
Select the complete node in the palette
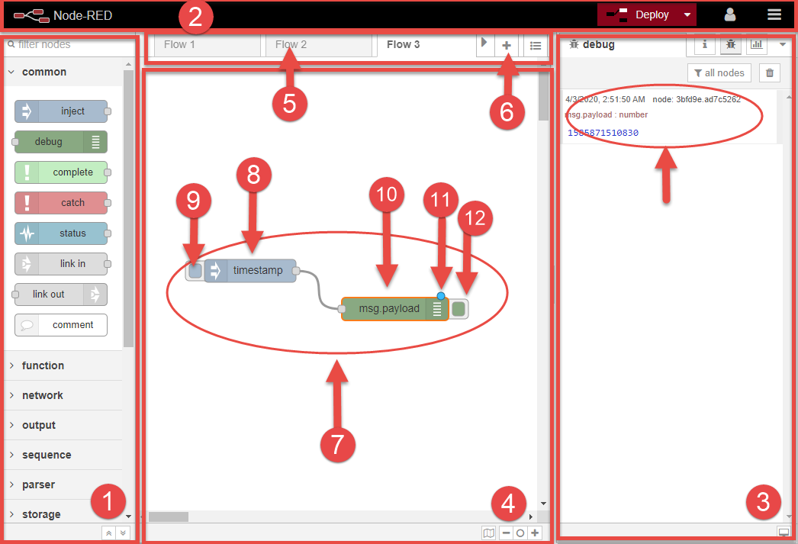61,172
